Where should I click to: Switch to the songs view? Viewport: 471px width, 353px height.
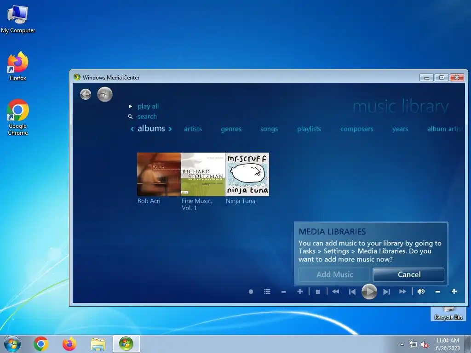click(269, 129)
